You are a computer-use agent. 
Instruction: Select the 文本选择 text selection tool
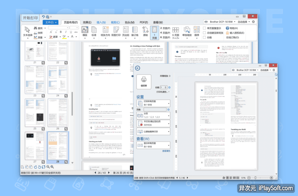tap(28, 32)
